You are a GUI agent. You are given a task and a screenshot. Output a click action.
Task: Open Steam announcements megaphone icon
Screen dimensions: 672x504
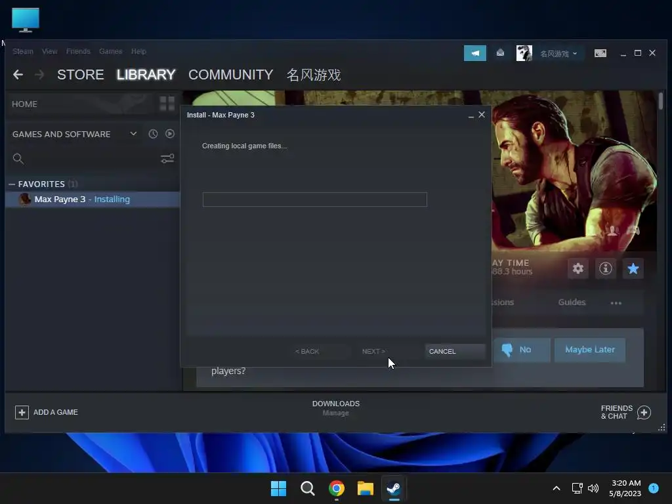pos(475,53)
